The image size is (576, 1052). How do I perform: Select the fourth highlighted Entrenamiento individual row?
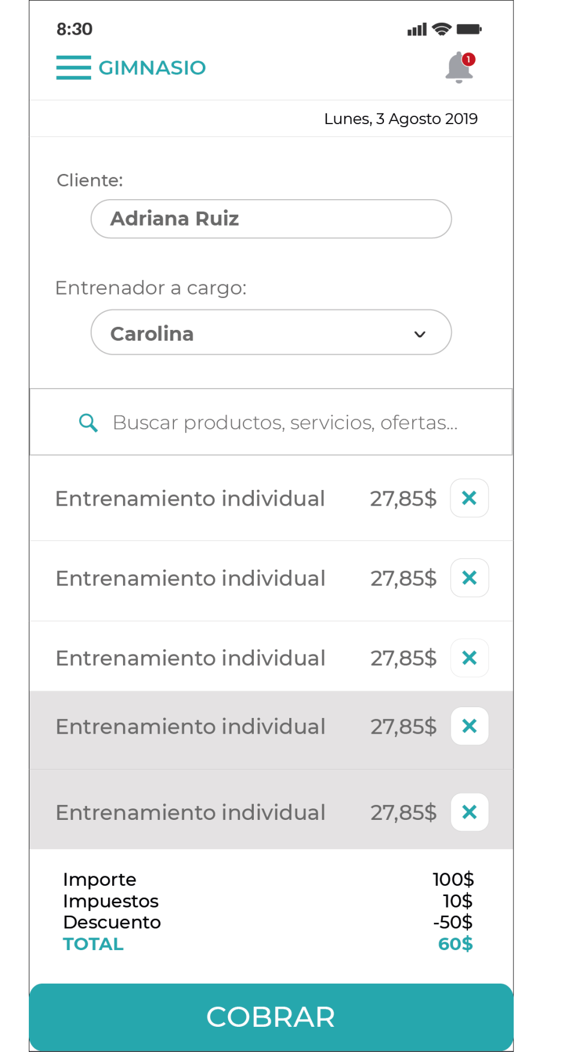pyautogui.click(x=190, y=727)
